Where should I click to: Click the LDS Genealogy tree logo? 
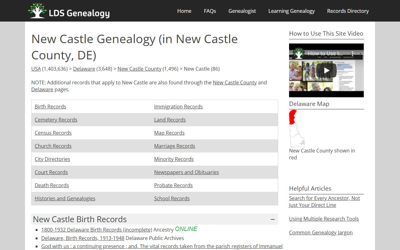[37, 11]
